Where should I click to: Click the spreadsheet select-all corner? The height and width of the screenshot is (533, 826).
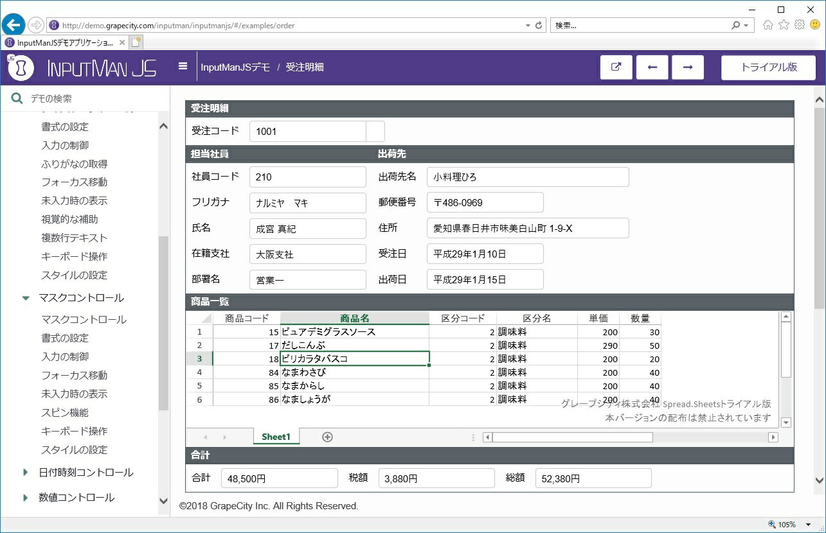click(200, 318)
